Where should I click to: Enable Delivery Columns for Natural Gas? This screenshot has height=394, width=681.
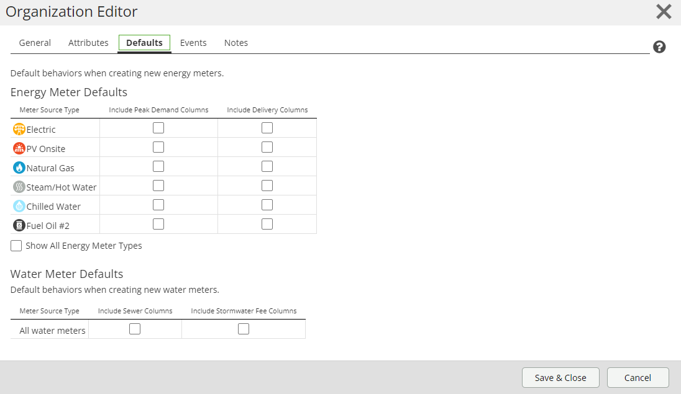point(267,166)
